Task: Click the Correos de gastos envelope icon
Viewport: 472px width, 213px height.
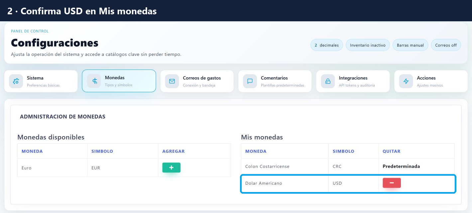Action: pyautogui.click(x=172, y=81)
